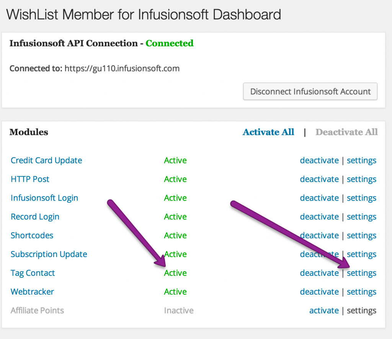Click the Active status of Credit Card Update
The height and width of the screenshot is (339, 392).
175,160
